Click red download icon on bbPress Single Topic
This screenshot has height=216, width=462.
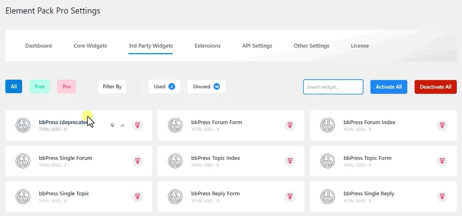coord(138,197)
